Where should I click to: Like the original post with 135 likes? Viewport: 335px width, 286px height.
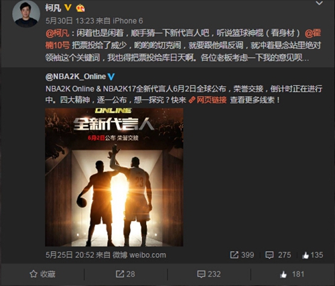(x=312, y=255)
